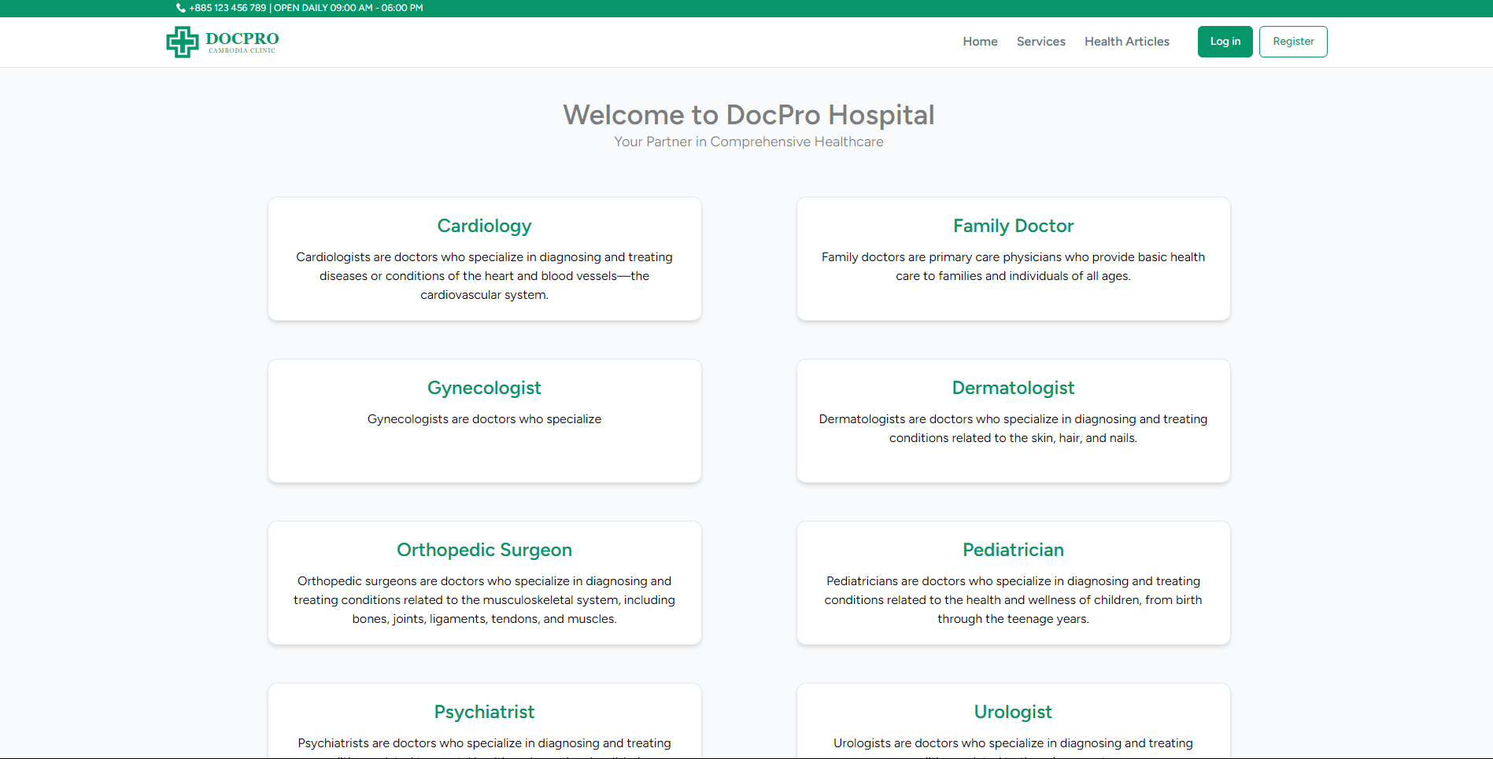Viewport: 1493px width, 759px height.
Task: Select the Psychiatrist card title
Action: 484,712
